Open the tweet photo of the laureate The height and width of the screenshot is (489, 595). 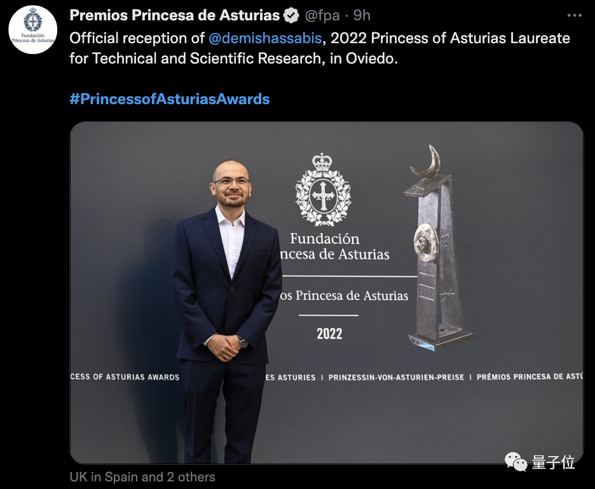[x=326, y=293]
